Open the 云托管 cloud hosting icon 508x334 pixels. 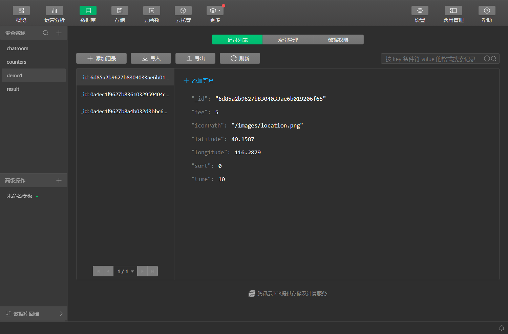coord(183,11)
